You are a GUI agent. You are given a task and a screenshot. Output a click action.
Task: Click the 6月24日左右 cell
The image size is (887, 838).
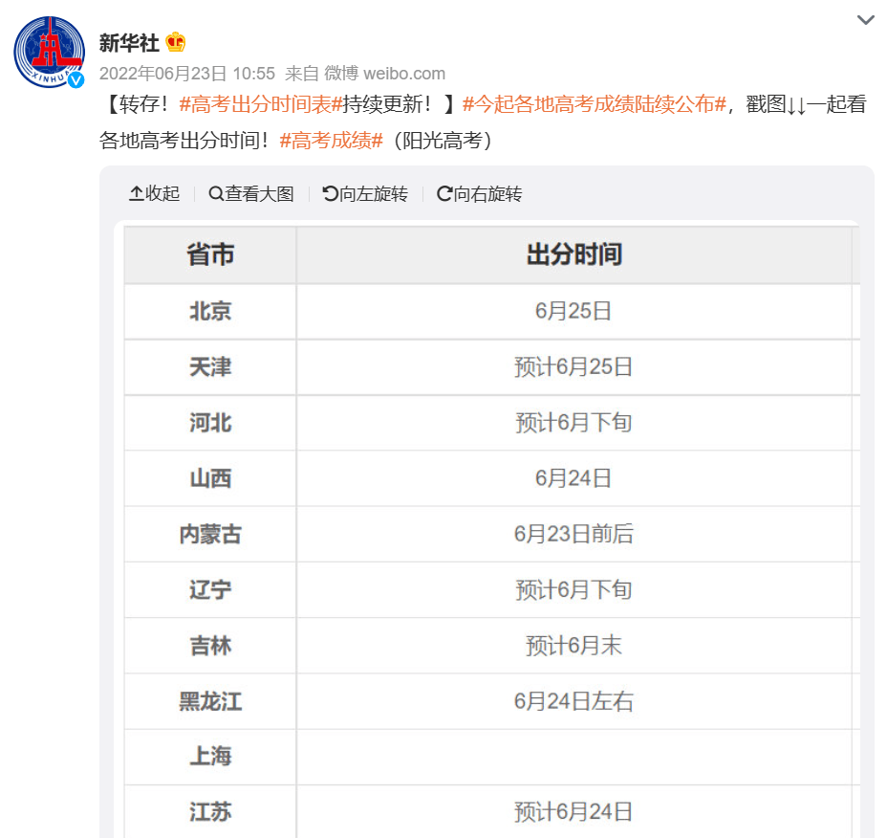573,701
